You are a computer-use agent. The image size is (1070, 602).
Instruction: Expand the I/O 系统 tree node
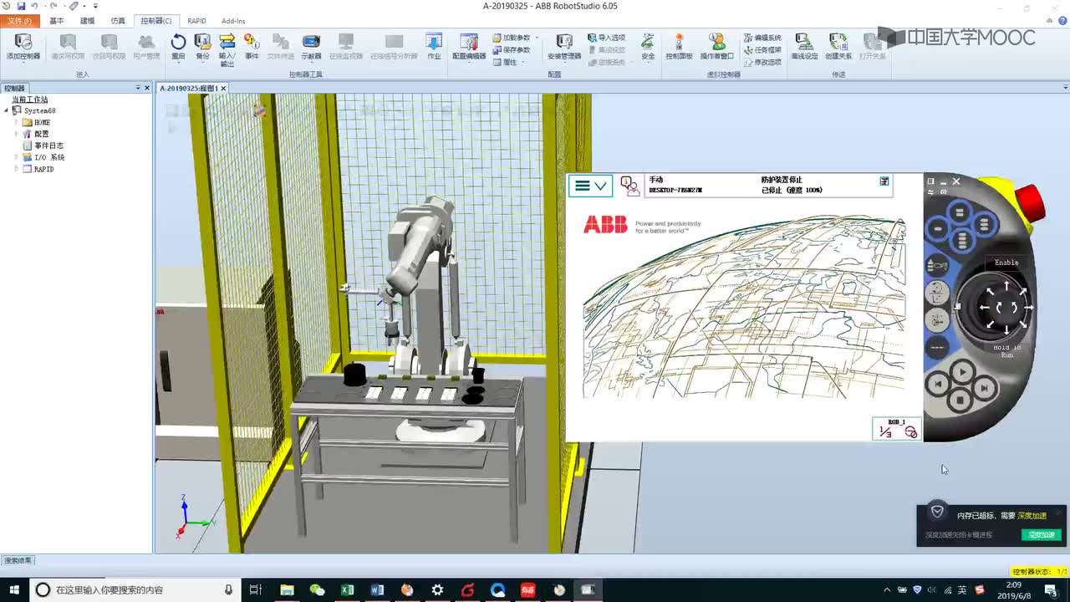[17, 157]
